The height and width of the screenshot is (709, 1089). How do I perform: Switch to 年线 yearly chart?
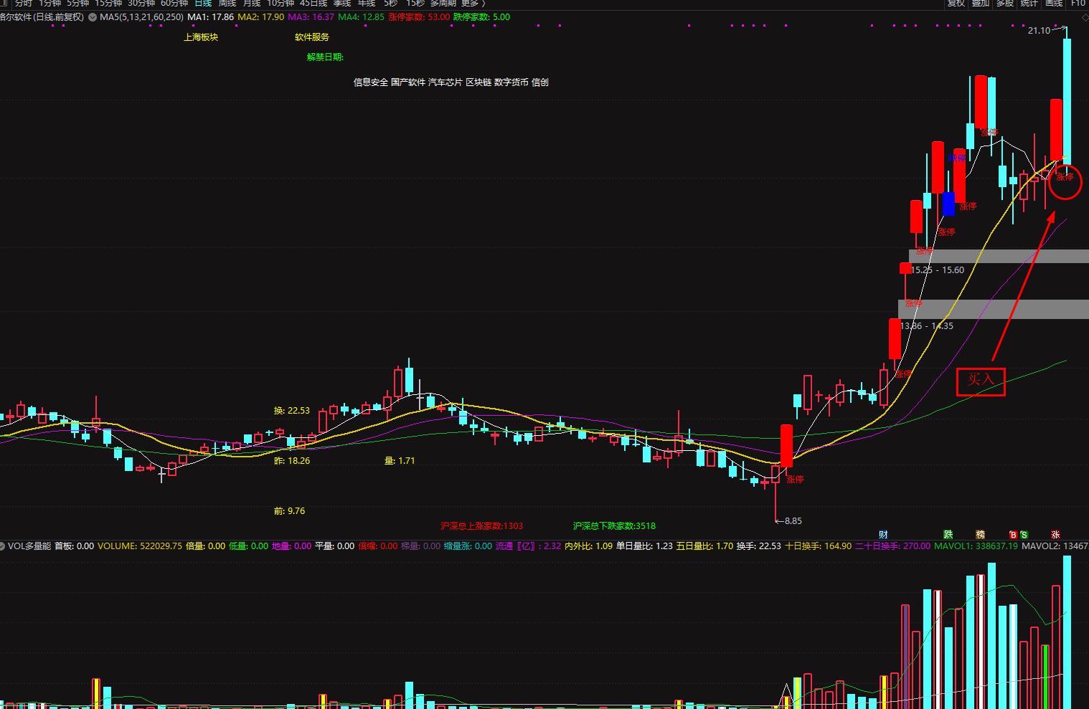click(367, 3)
